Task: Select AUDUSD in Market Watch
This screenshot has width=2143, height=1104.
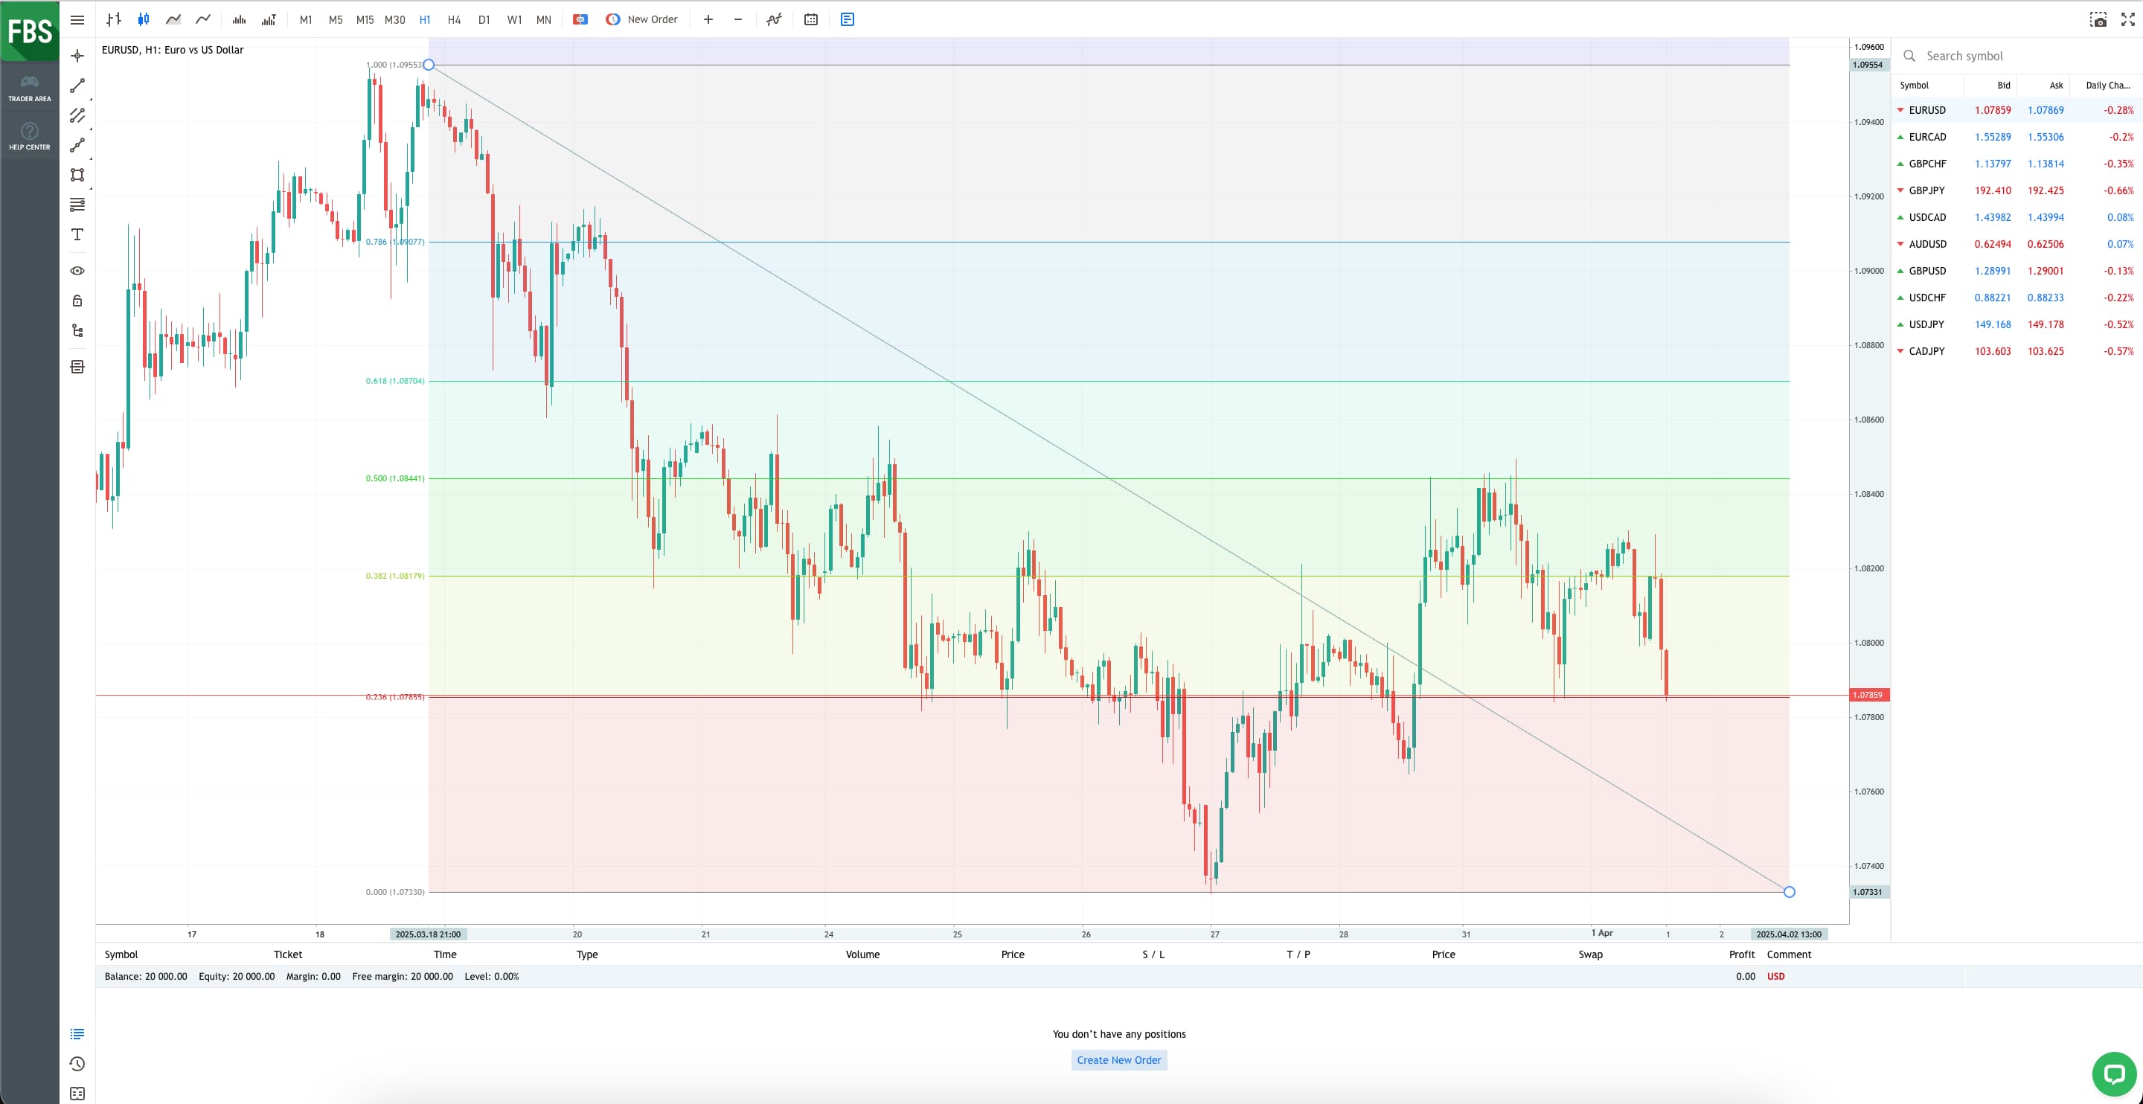Action: pyautogui.click(x=2017, y=244)
